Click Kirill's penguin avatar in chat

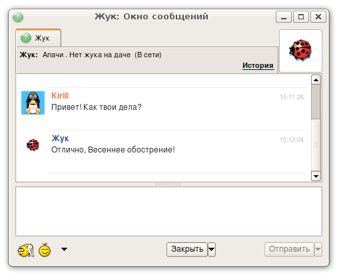(x=33, y=103)
